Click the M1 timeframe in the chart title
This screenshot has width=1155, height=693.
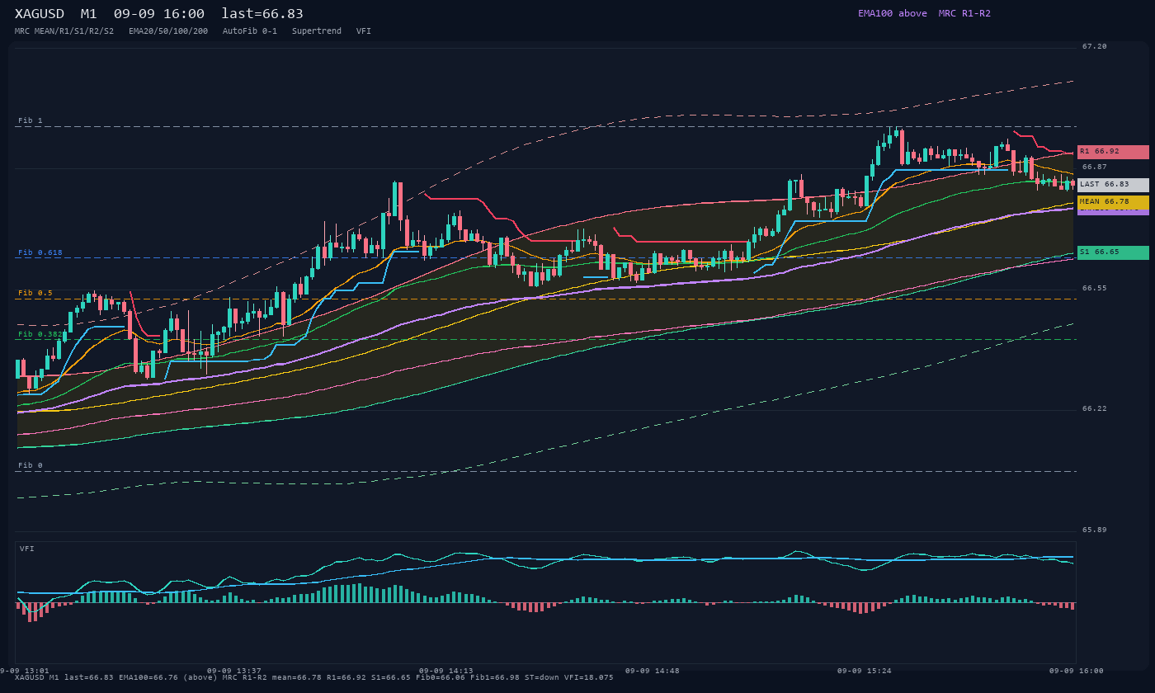click(89, 14)
